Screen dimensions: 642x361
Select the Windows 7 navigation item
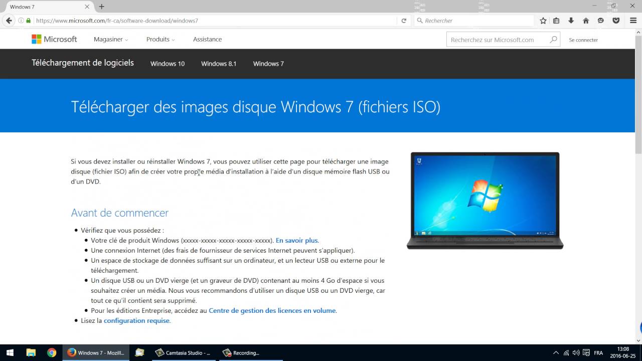pos(268,64)
